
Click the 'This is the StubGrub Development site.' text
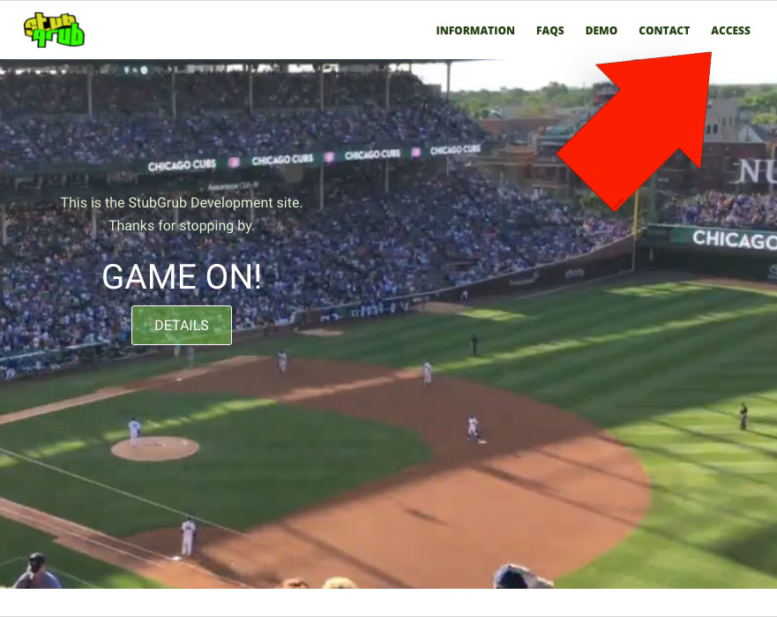(182, 202)
